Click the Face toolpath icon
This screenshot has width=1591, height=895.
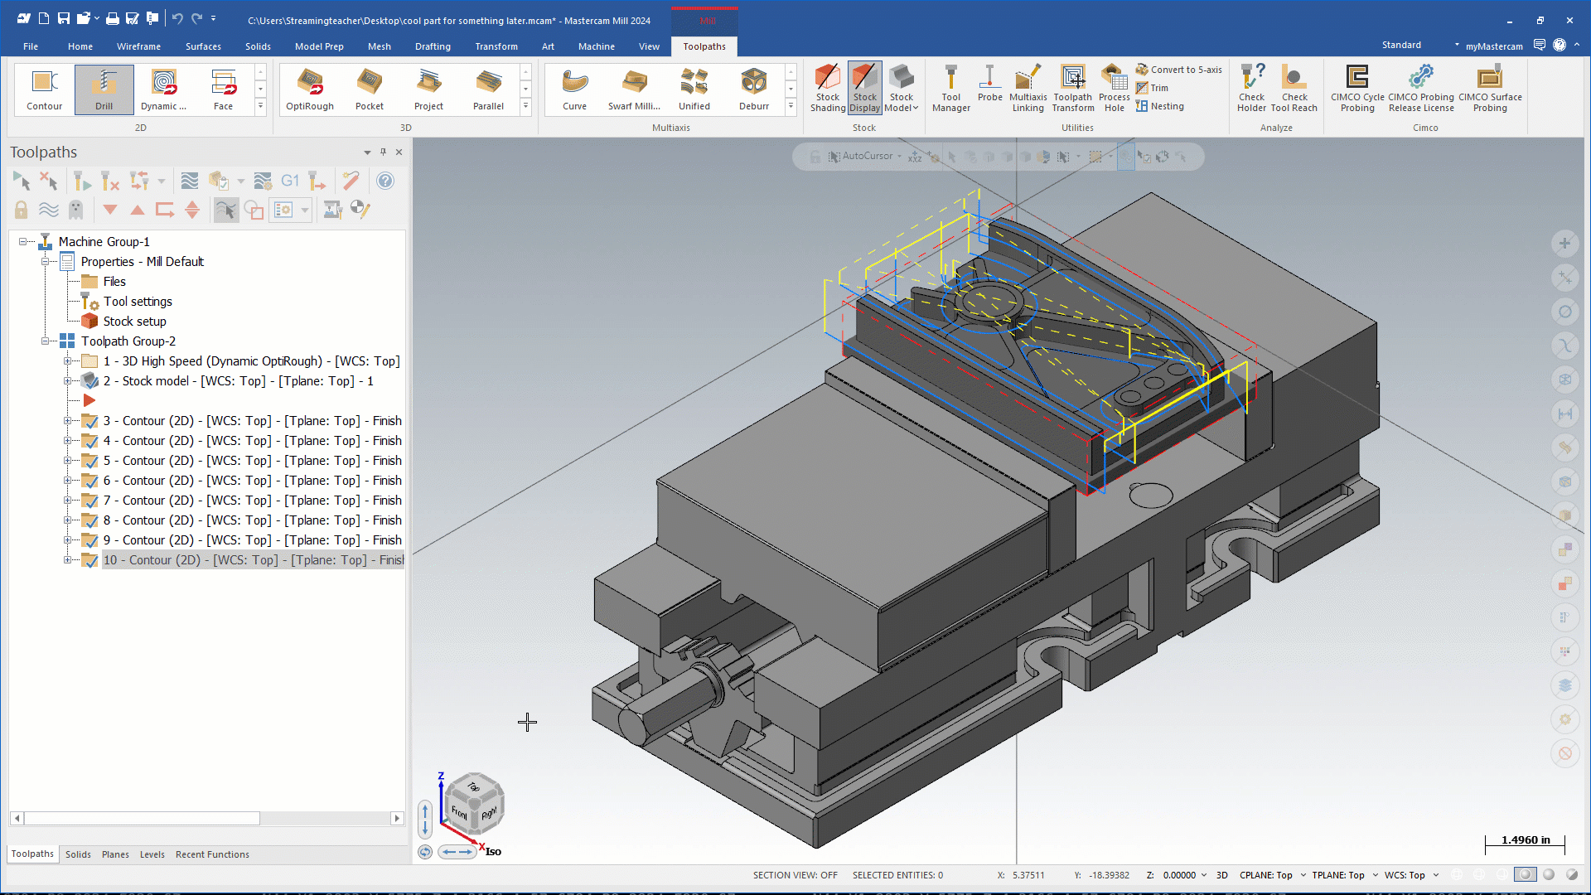(x=223, y=88)
